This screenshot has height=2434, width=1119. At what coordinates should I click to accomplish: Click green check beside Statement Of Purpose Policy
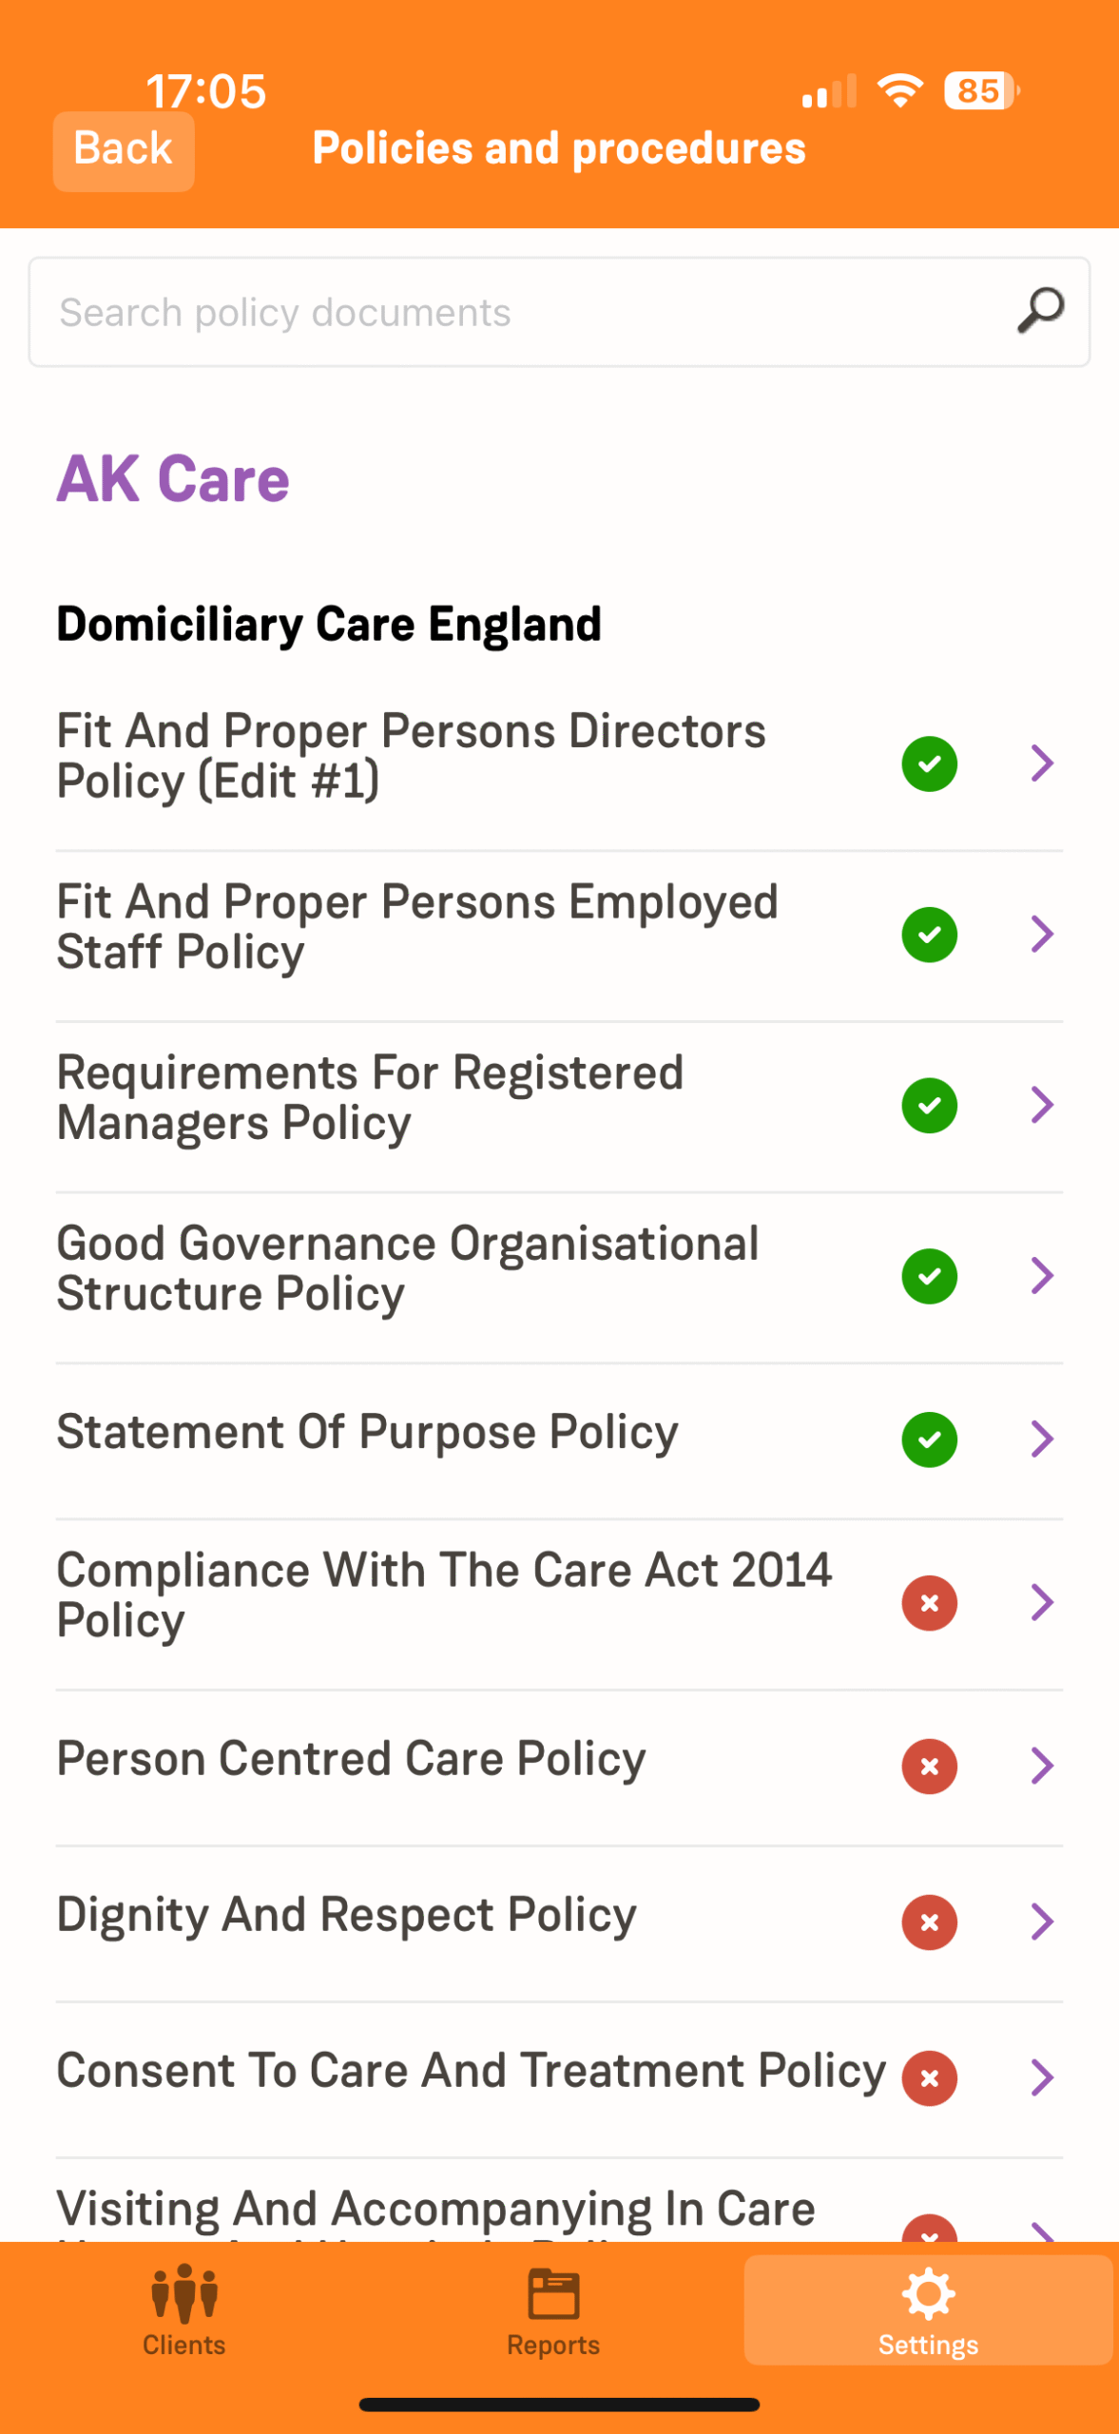(x=929, y=1439)
